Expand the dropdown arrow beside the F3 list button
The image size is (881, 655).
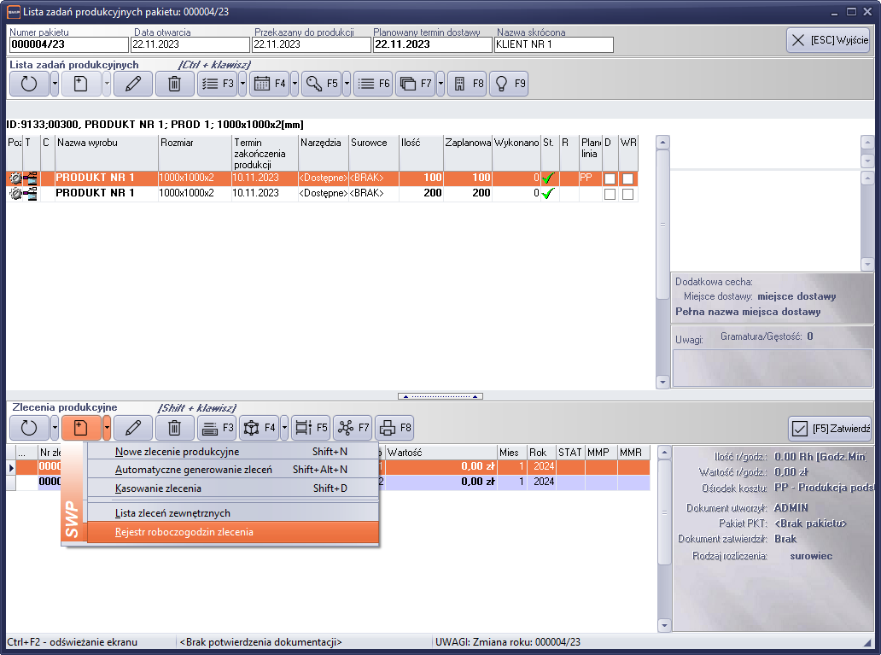(x=242, y=84)
